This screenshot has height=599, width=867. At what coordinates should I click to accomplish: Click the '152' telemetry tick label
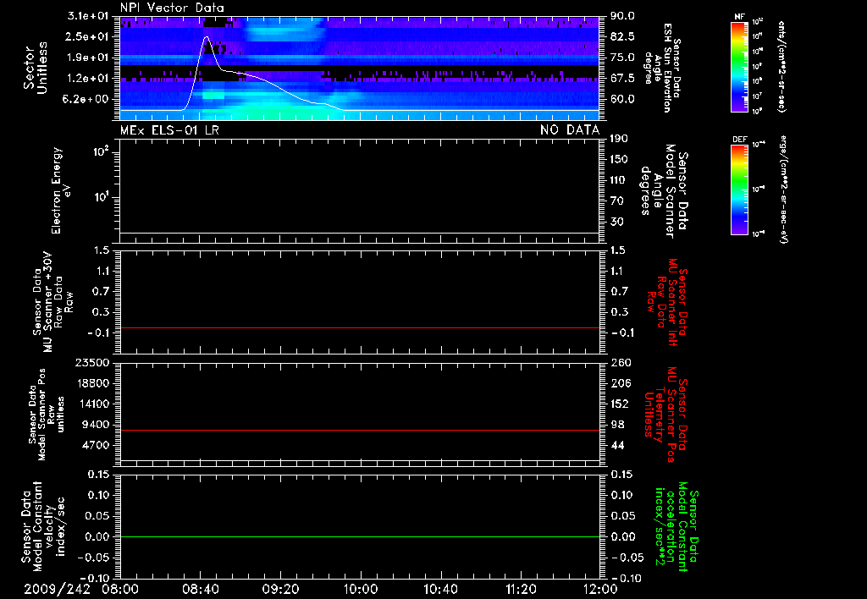pyautogui.click(x=620, y=404)
